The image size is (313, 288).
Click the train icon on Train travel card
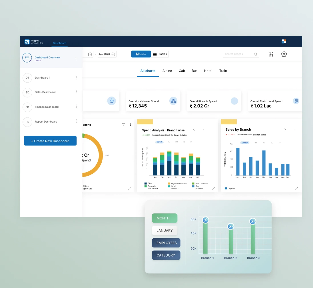coord(296,101)
